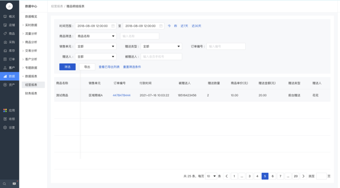This screenshot has width=340, height=188.
Task: Open 店铺 section in the sidebar
Action: click(x=9, y=25)
